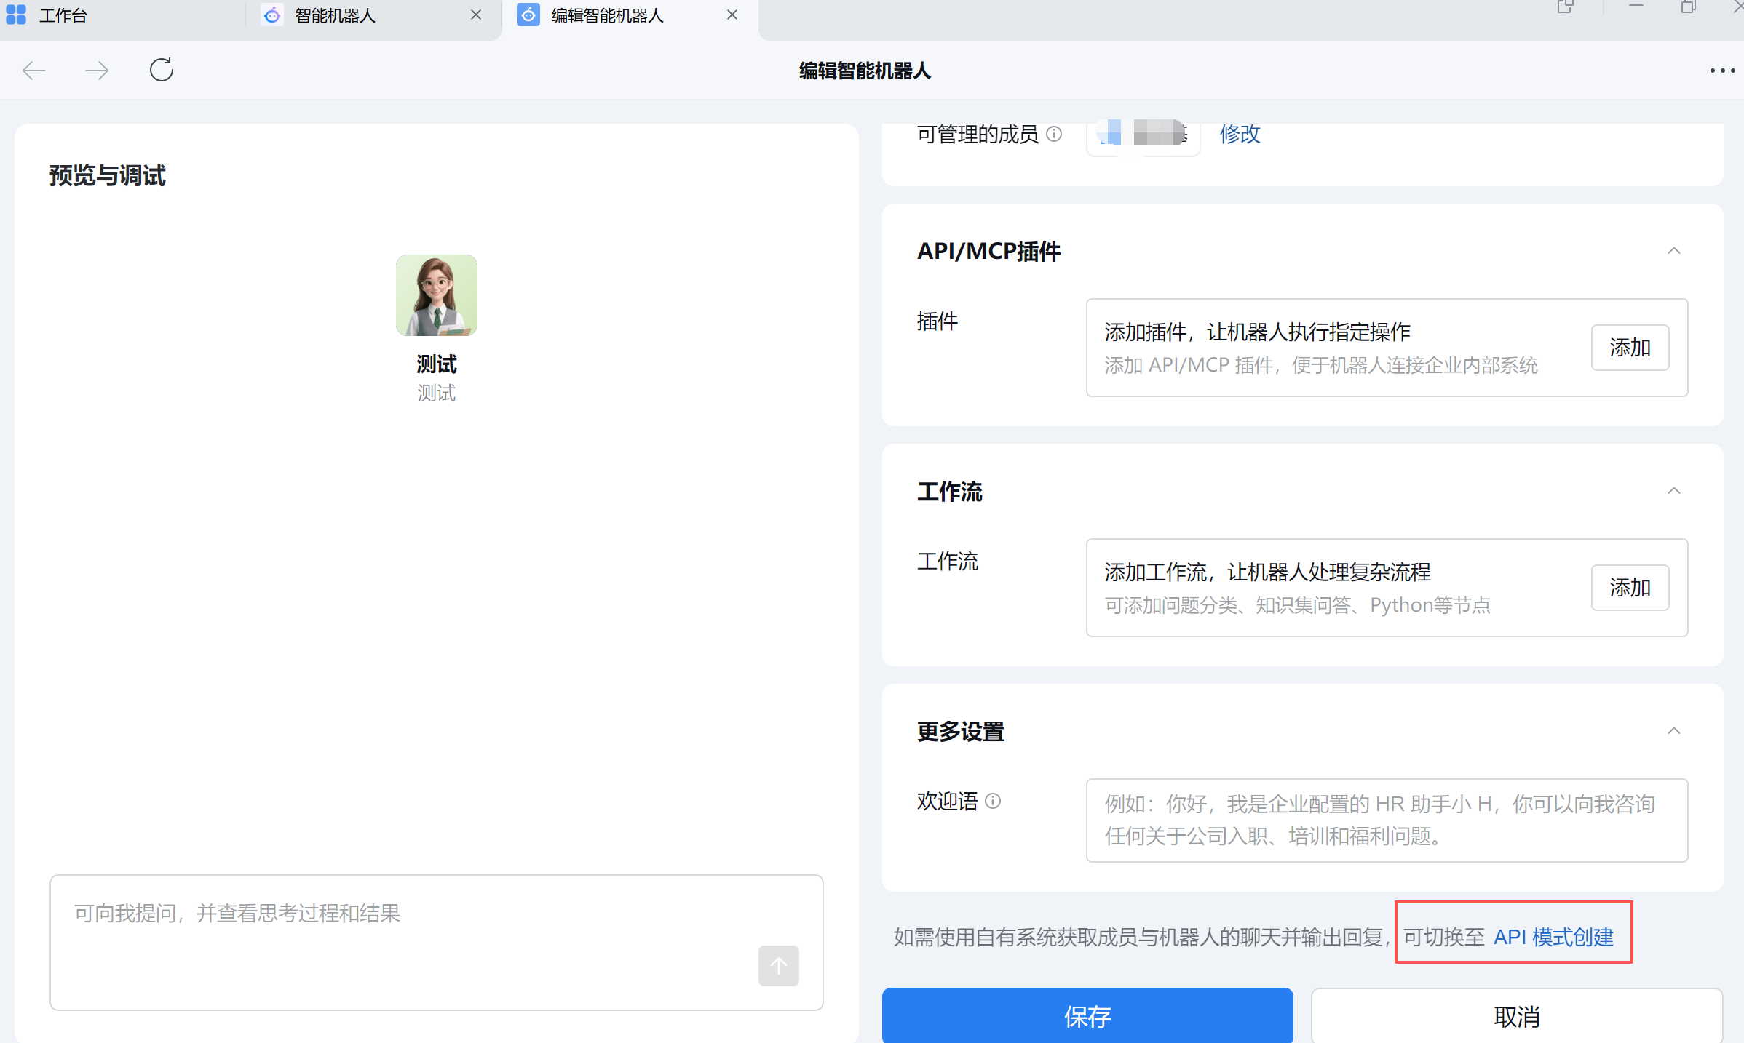Click 添加 button for 工作流
This screenshot has height=1043, width=1744.
[1630, 588]
